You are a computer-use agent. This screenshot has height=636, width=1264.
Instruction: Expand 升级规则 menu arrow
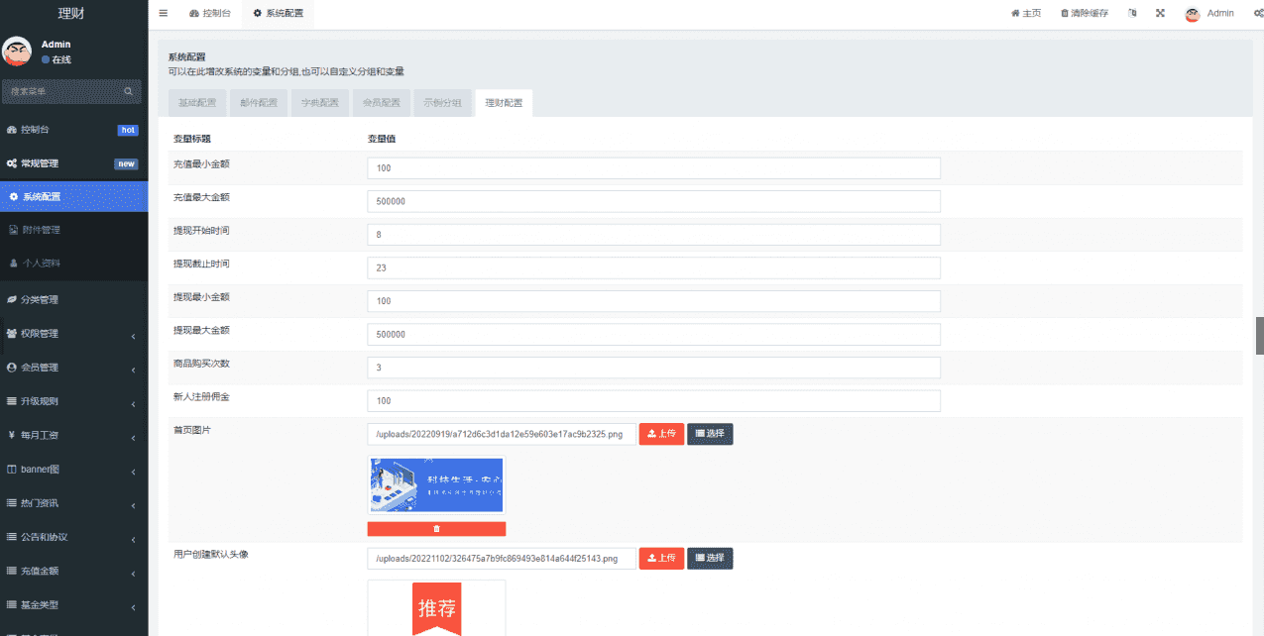click(133, 403)
